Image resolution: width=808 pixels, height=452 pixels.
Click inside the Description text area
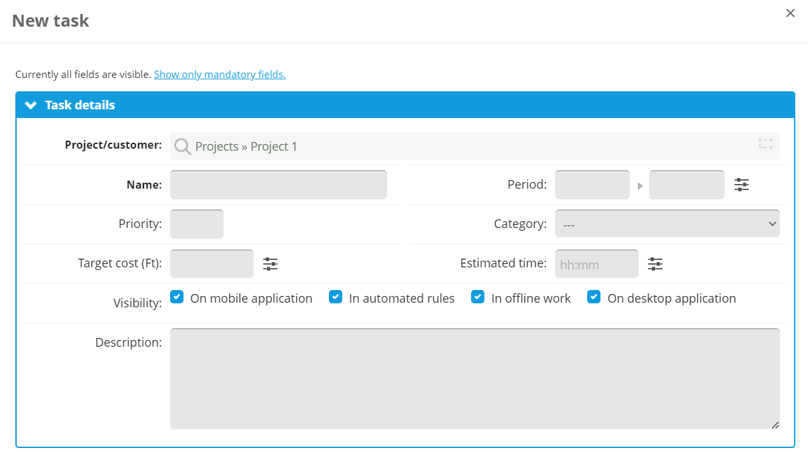click(474, 378)
